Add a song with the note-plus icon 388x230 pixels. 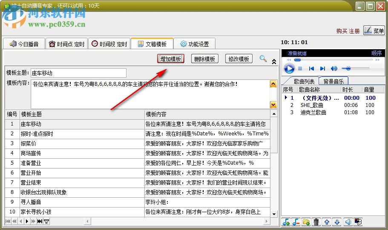click(x=286, y=222)
